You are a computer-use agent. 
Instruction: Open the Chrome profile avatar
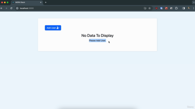click(189, 8)
